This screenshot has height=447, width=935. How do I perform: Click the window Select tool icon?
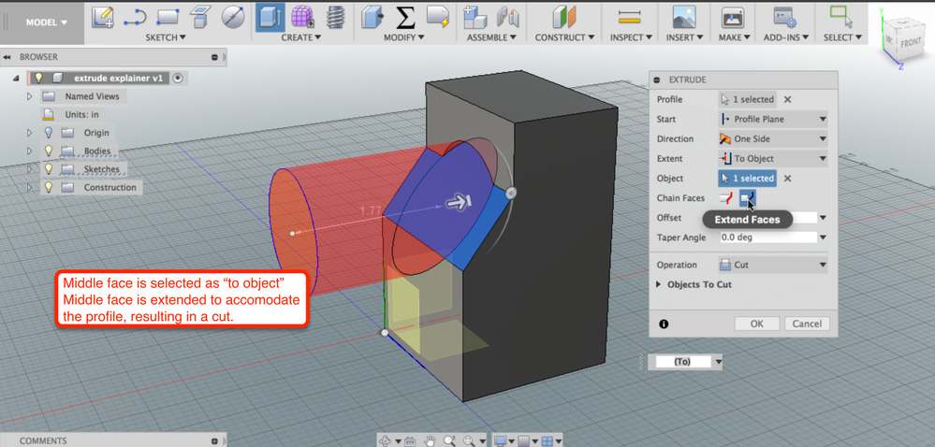coord(841,17)
